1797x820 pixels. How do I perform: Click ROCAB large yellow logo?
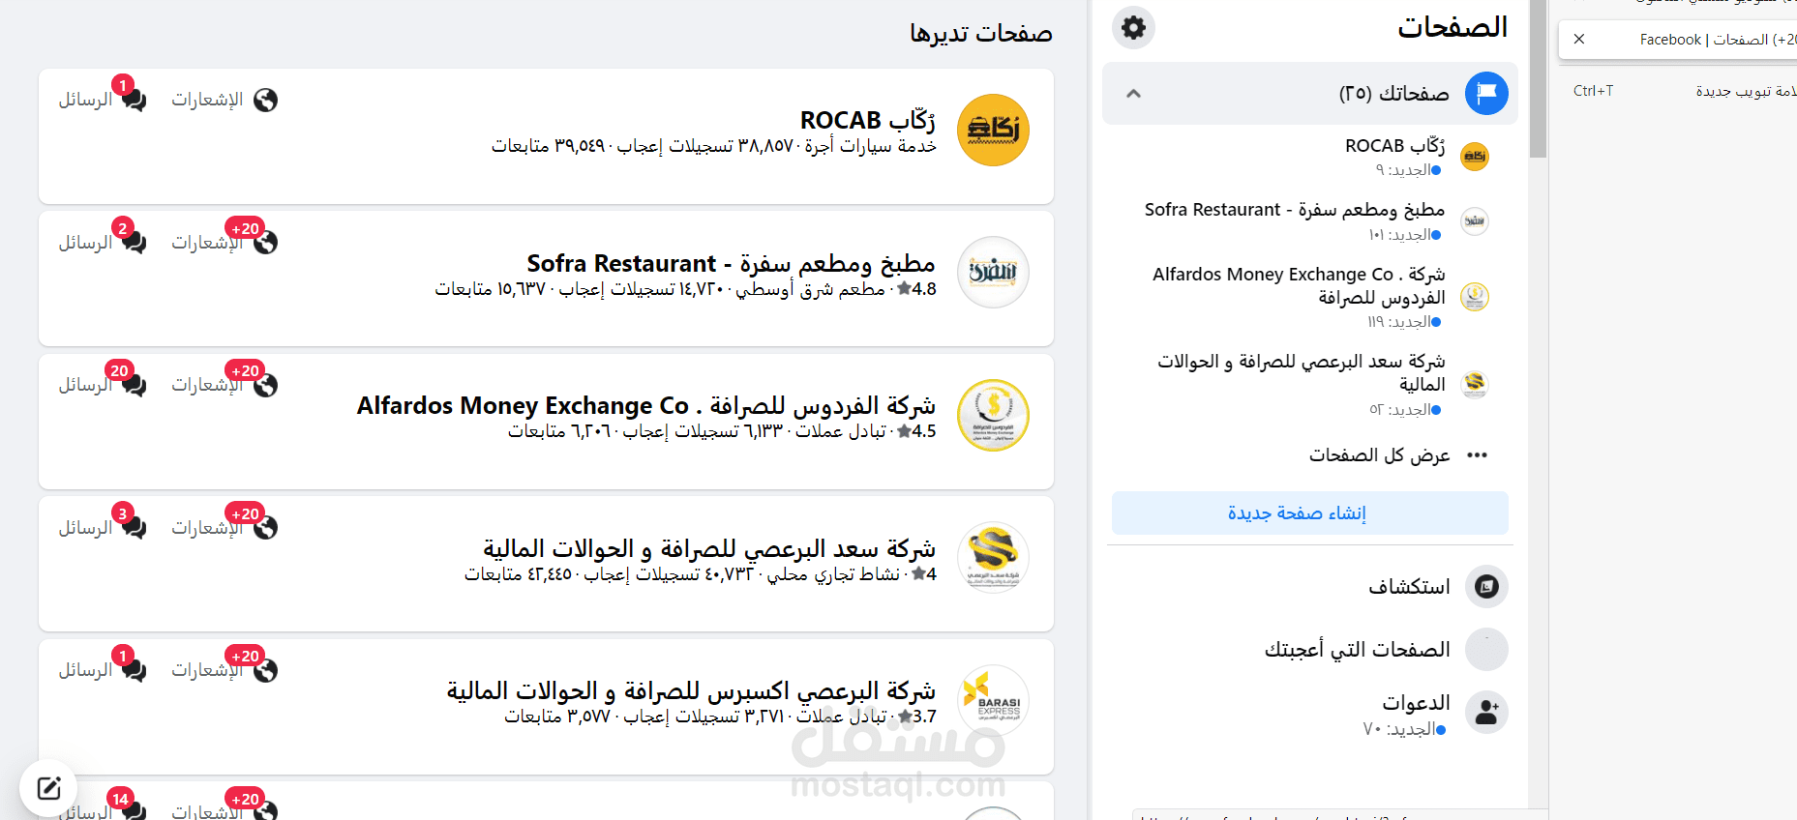[993, 130]
